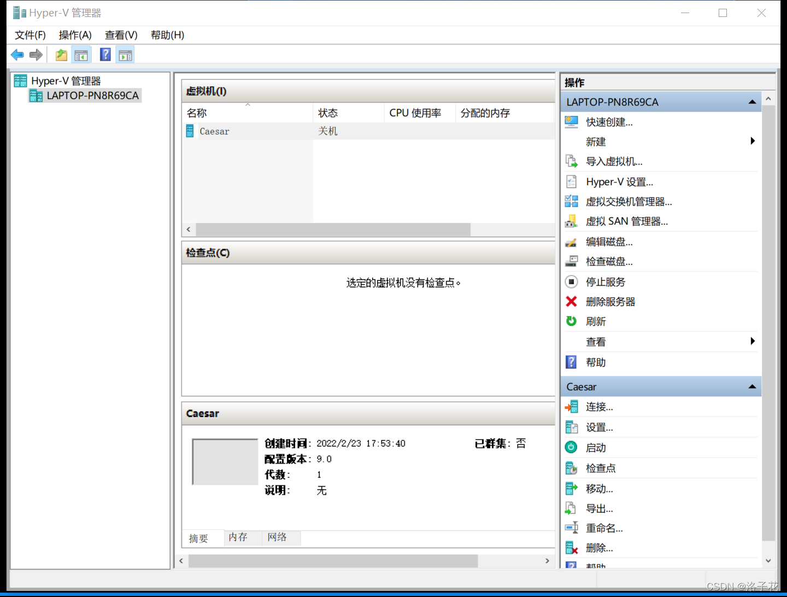This screenshot has width=787, height=597.
Task: Open the 操作(A) menu
Action: pos(75,35)
